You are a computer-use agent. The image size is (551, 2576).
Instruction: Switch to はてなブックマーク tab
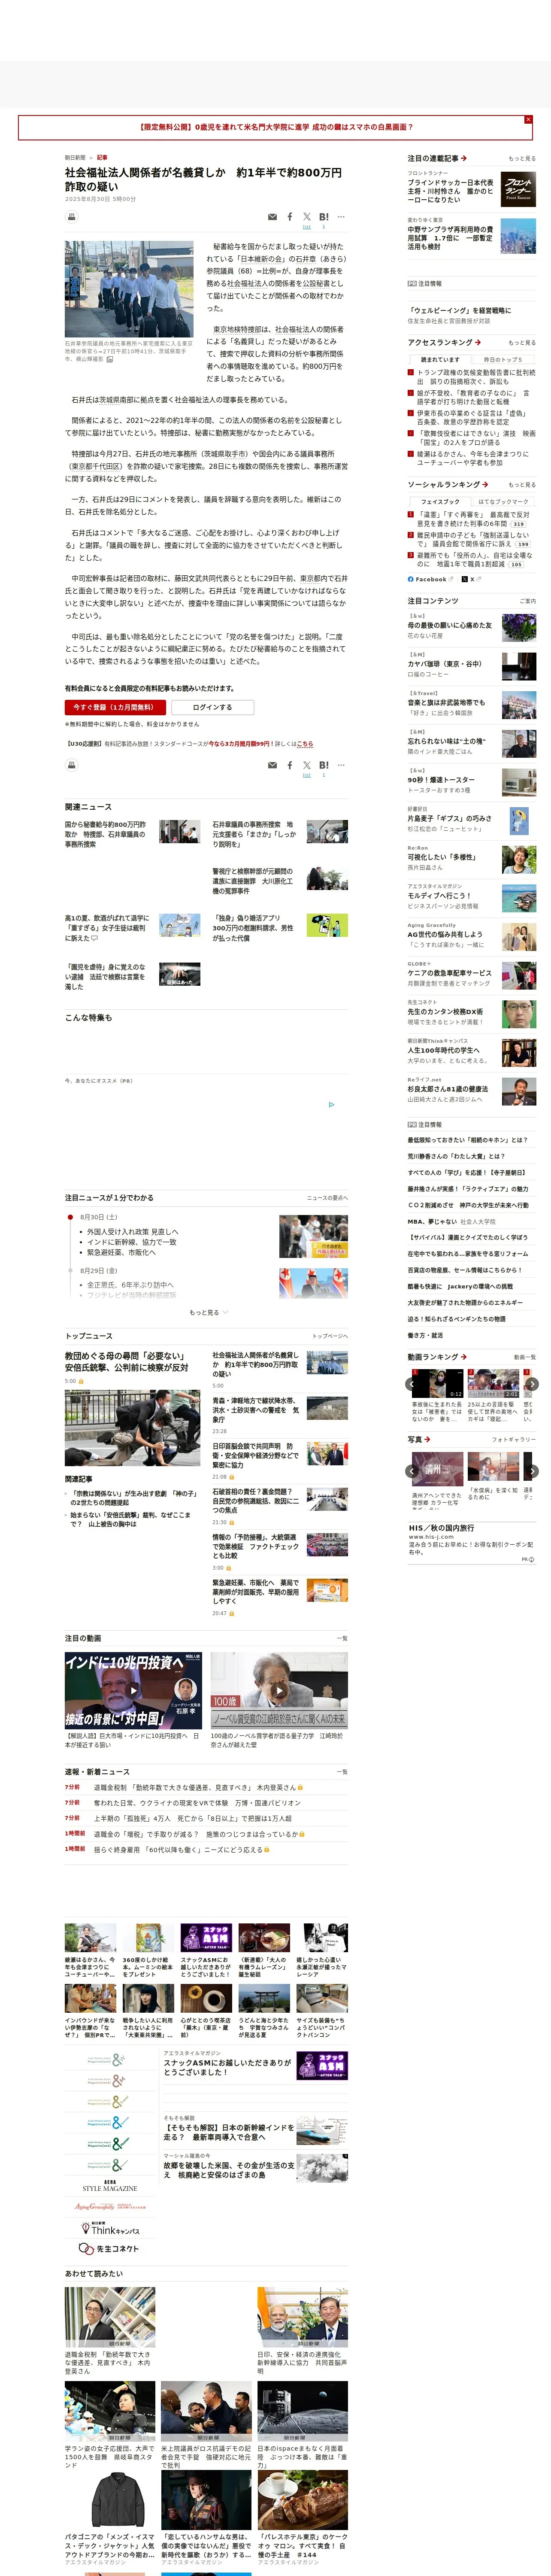503,501
